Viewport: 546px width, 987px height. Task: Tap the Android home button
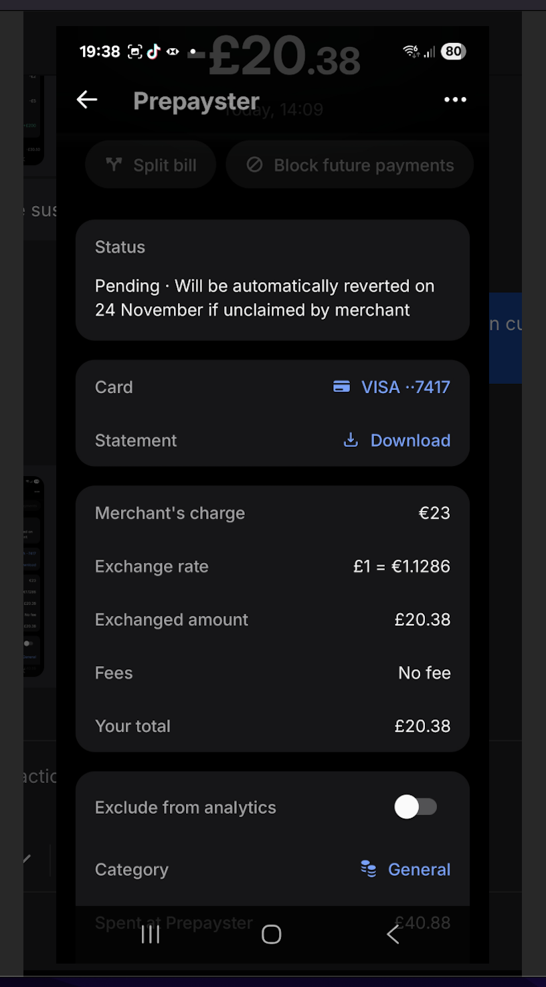click(271, 934)
